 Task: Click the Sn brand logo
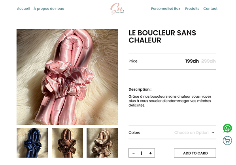(x=117, y=9)
